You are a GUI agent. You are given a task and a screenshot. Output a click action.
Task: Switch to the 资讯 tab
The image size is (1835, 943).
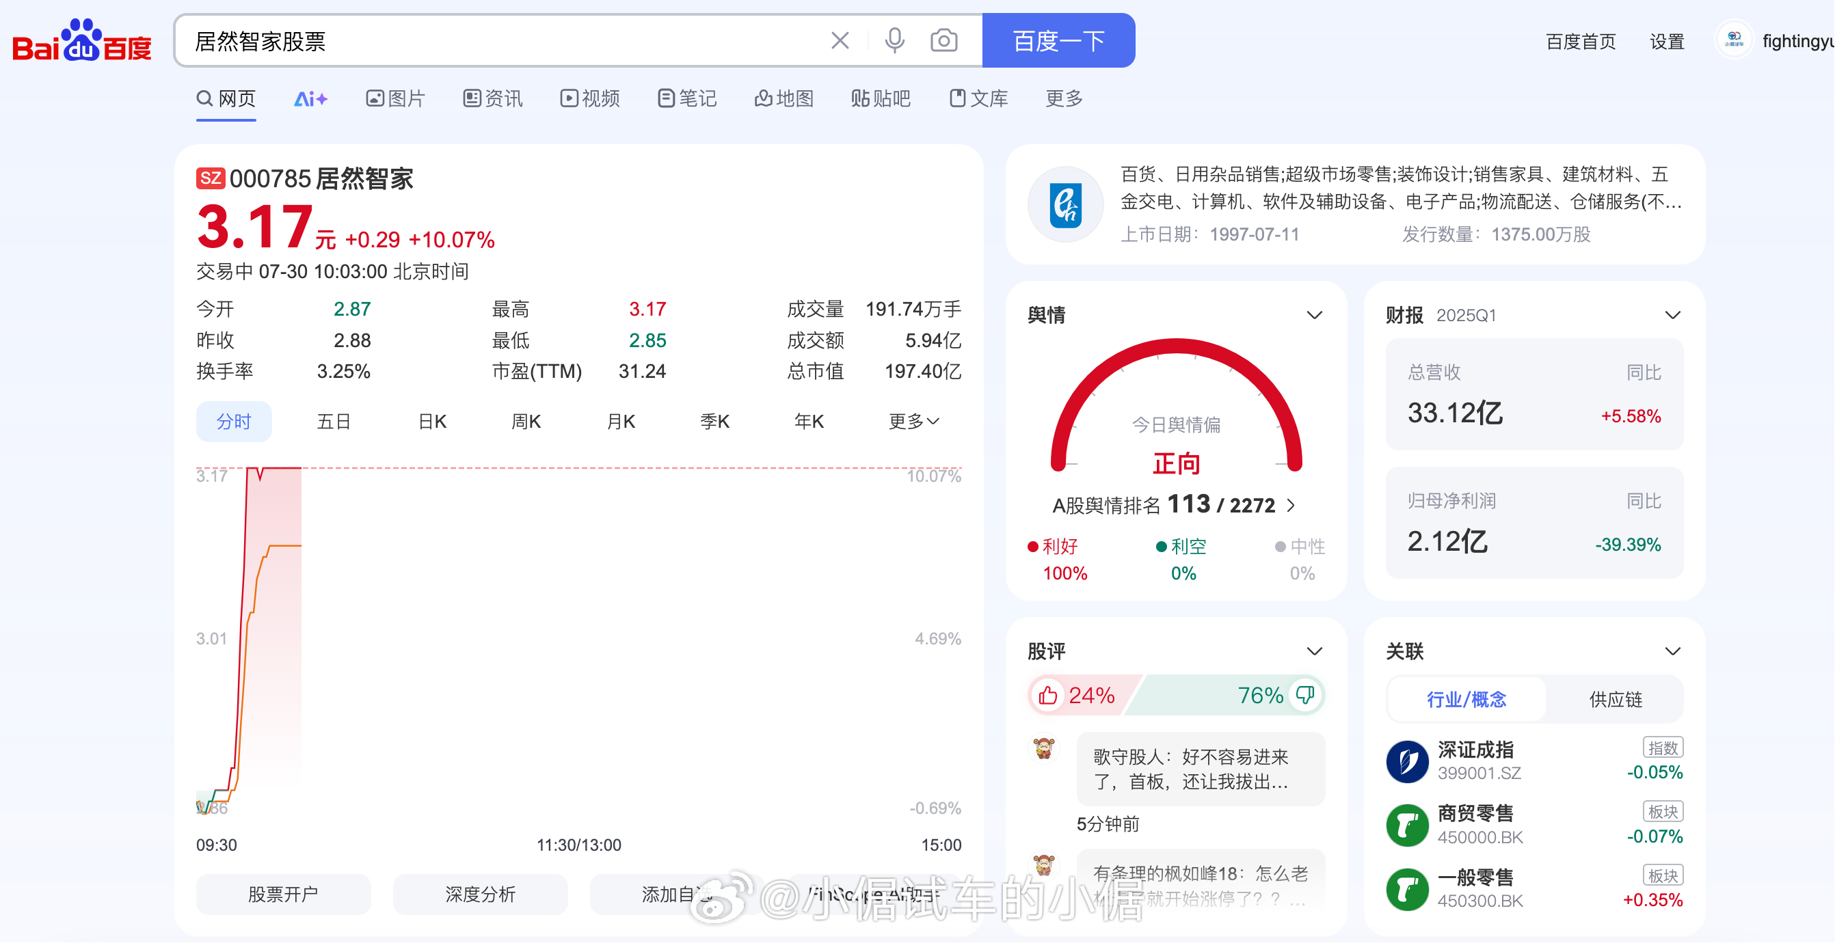(493, 98)
